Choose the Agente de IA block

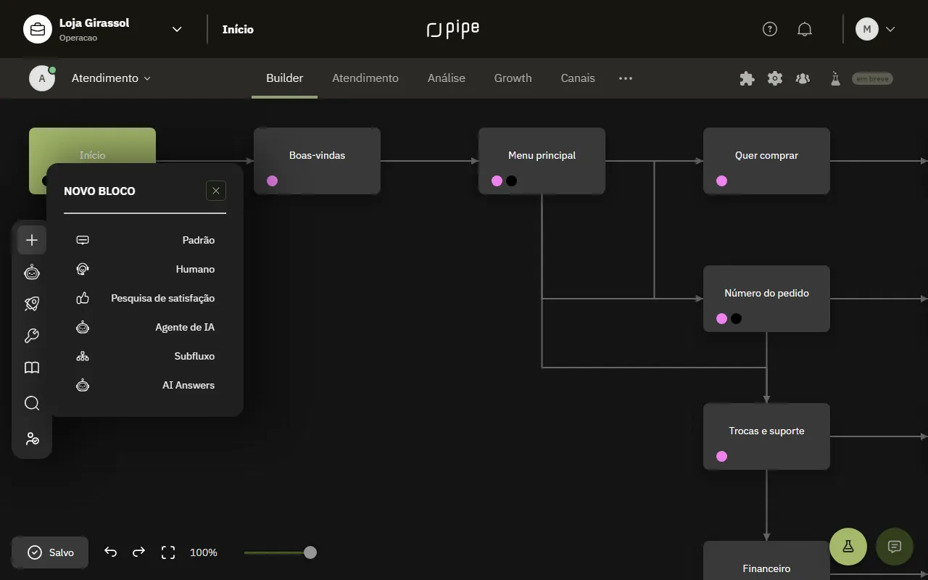[145, 327]
